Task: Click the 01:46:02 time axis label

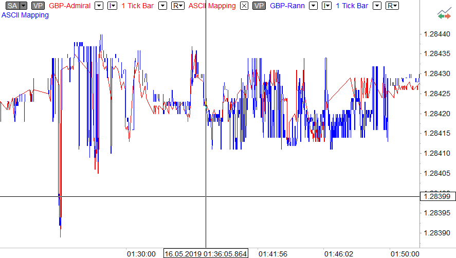Action: point(338,254)
